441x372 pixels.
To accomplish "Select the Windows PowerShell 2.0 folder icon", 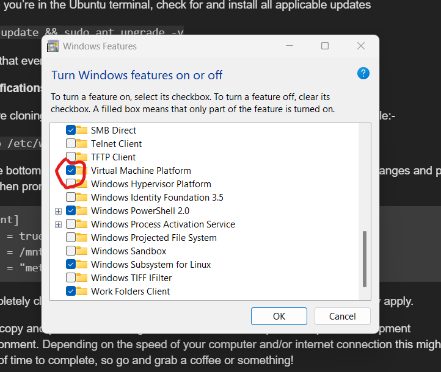I will pos(82,210).
